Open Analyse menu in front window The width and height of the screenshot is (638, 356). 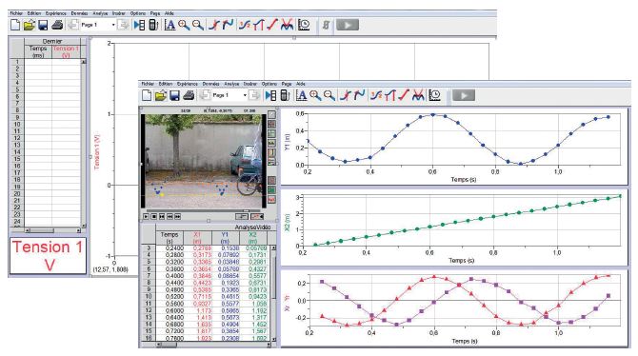point(231,84)
